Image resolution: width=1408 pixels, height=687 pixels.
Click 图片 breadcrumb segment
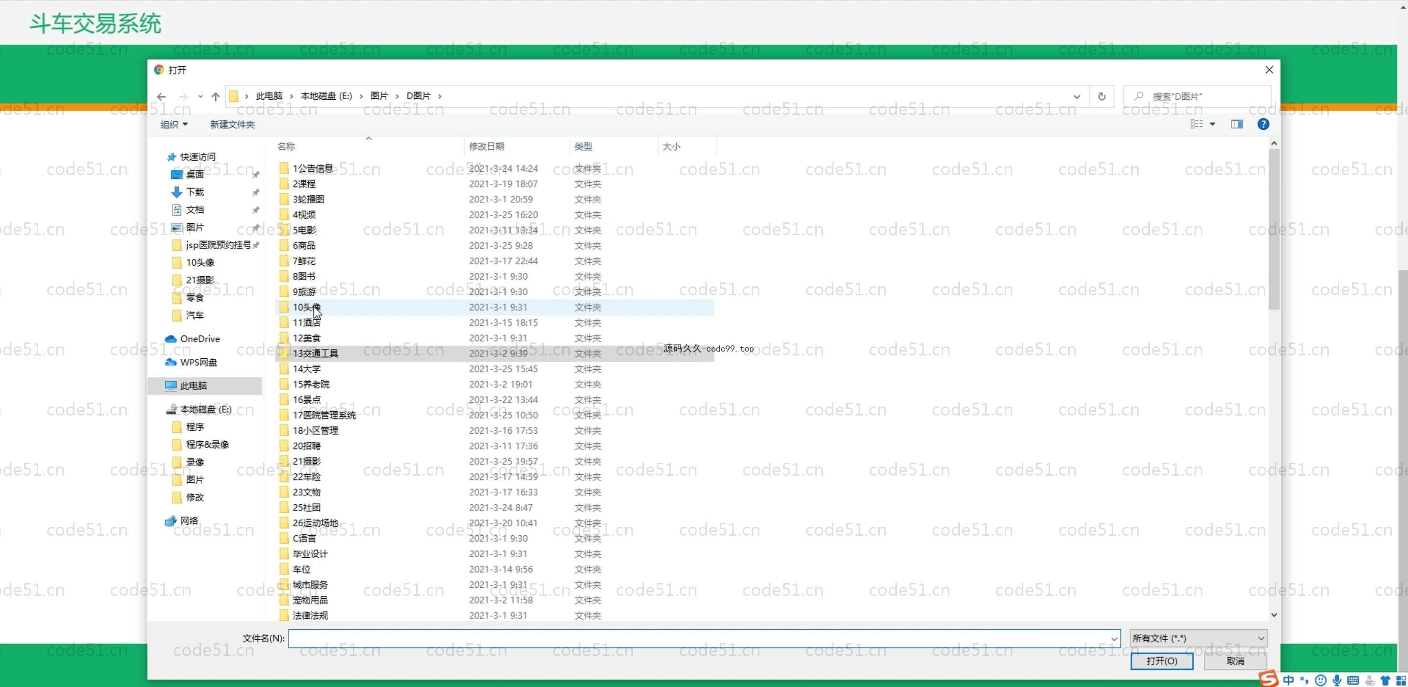[x=379, y=96]
